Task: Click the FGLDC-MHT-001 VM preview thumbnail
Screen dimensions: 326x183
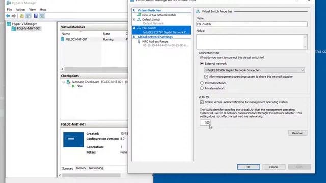Action: click(x=73, y=140)
